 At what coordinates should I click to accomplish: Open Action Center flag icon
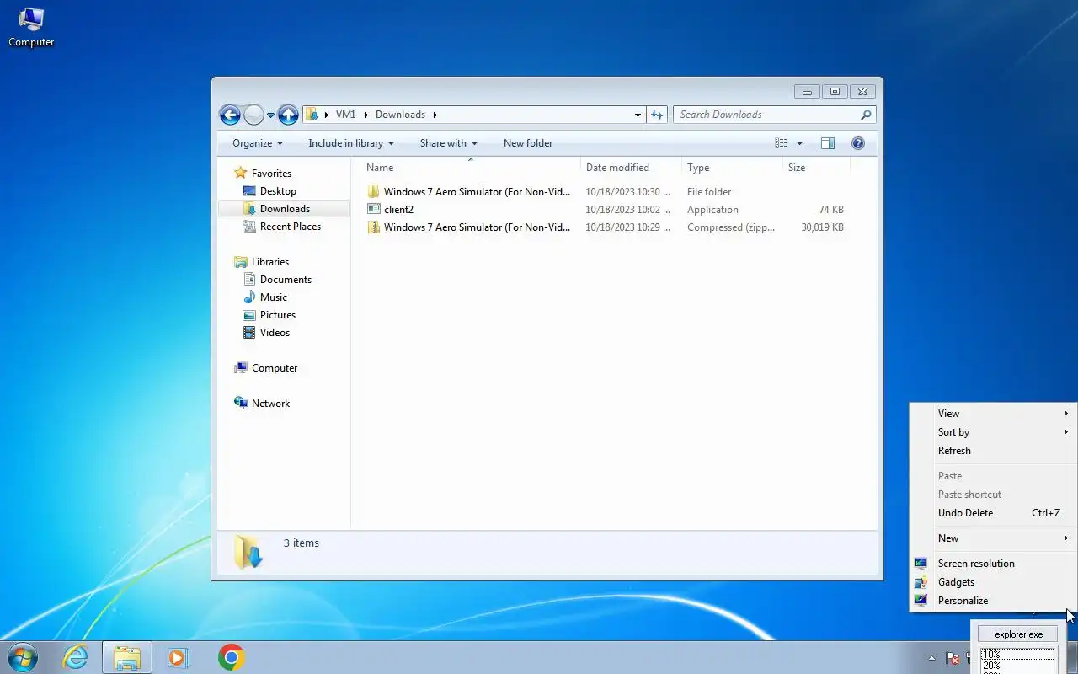(x=953, y=658)
